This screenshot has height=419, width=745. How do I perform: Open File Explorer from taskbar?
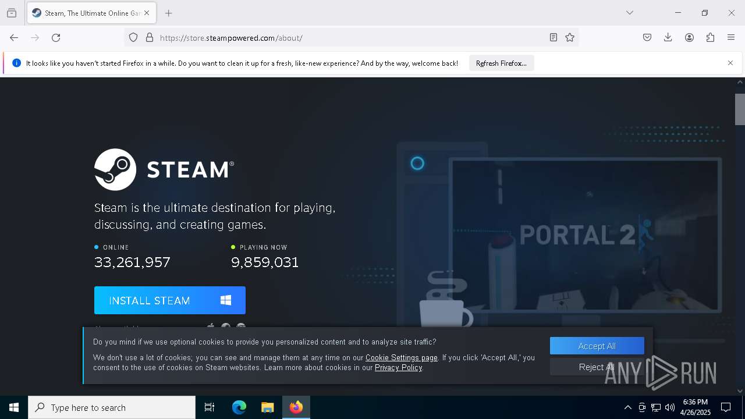coord(267,407)
